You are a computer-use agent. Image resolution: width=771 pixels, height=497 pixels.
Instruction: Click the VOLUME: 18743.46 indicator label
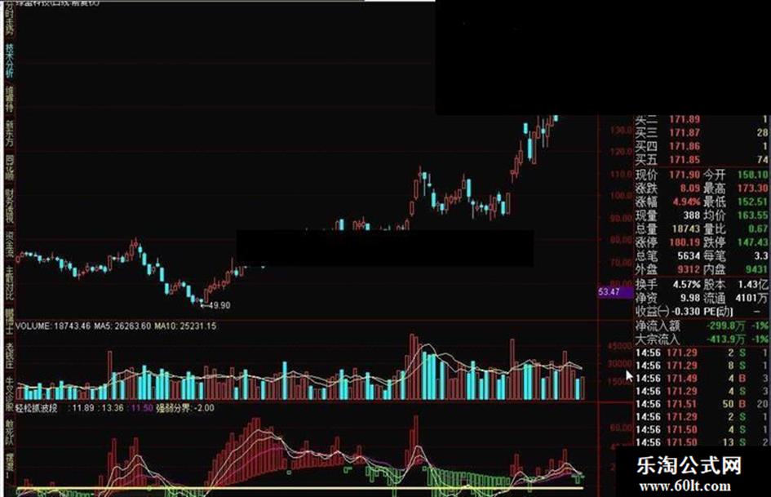52,326
